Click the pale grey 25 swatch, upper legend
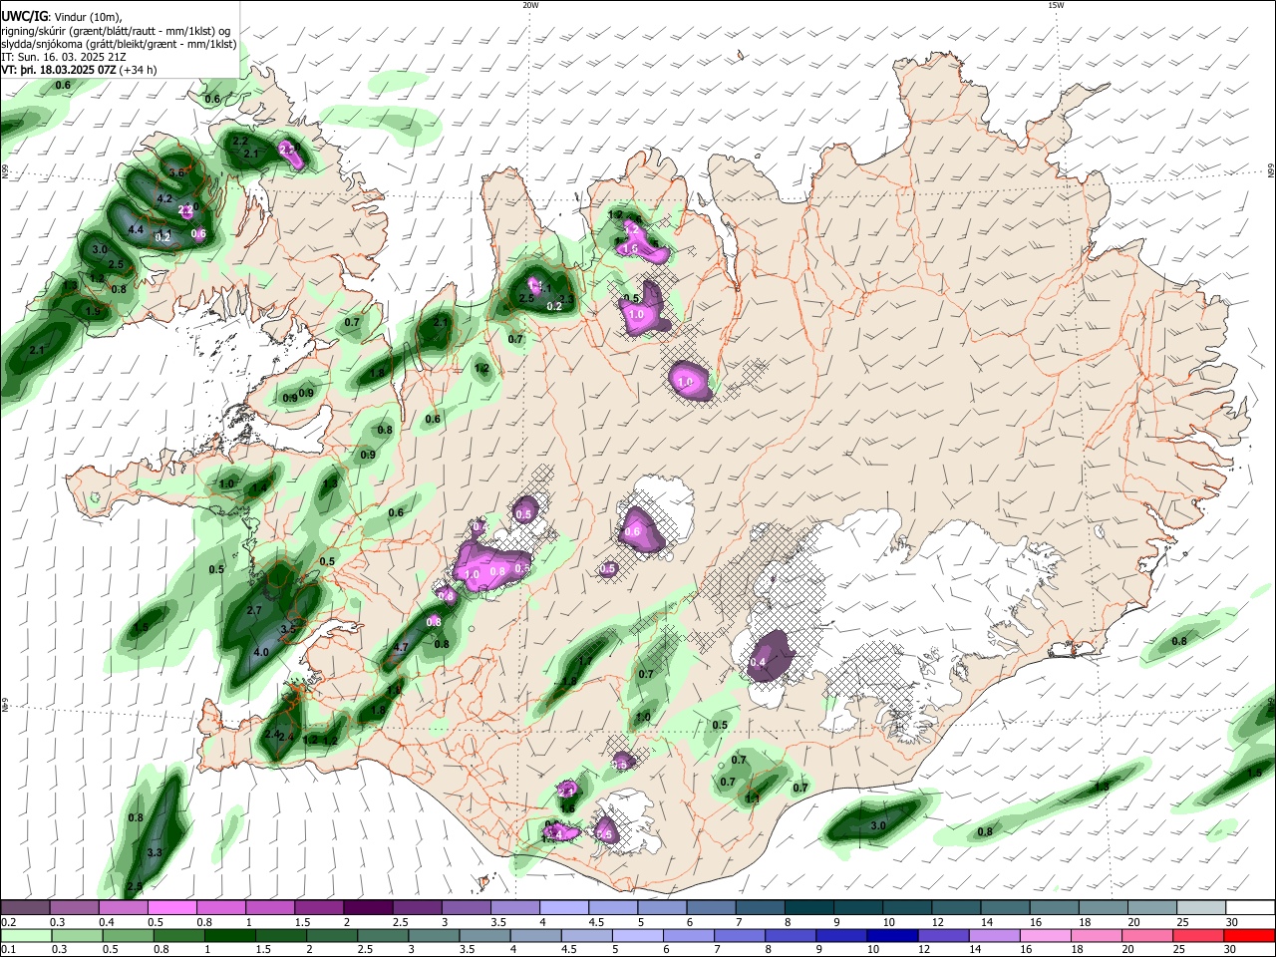Image resolution: width=1276 pixels, height=957 pixels. click(x=1201, y=907)
